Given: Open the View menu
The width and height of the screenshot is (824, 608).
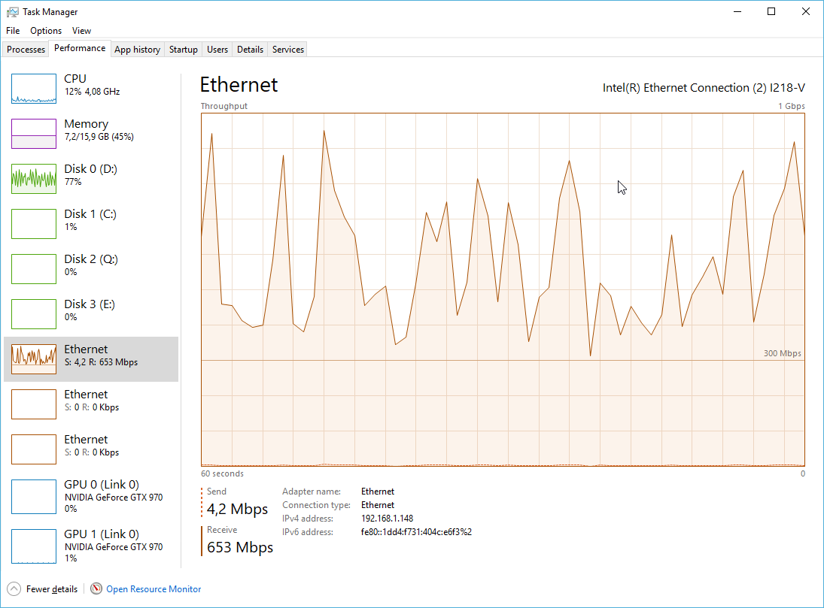Looking at the screenshot, I should pyautogui.click(x=81, y=31).
